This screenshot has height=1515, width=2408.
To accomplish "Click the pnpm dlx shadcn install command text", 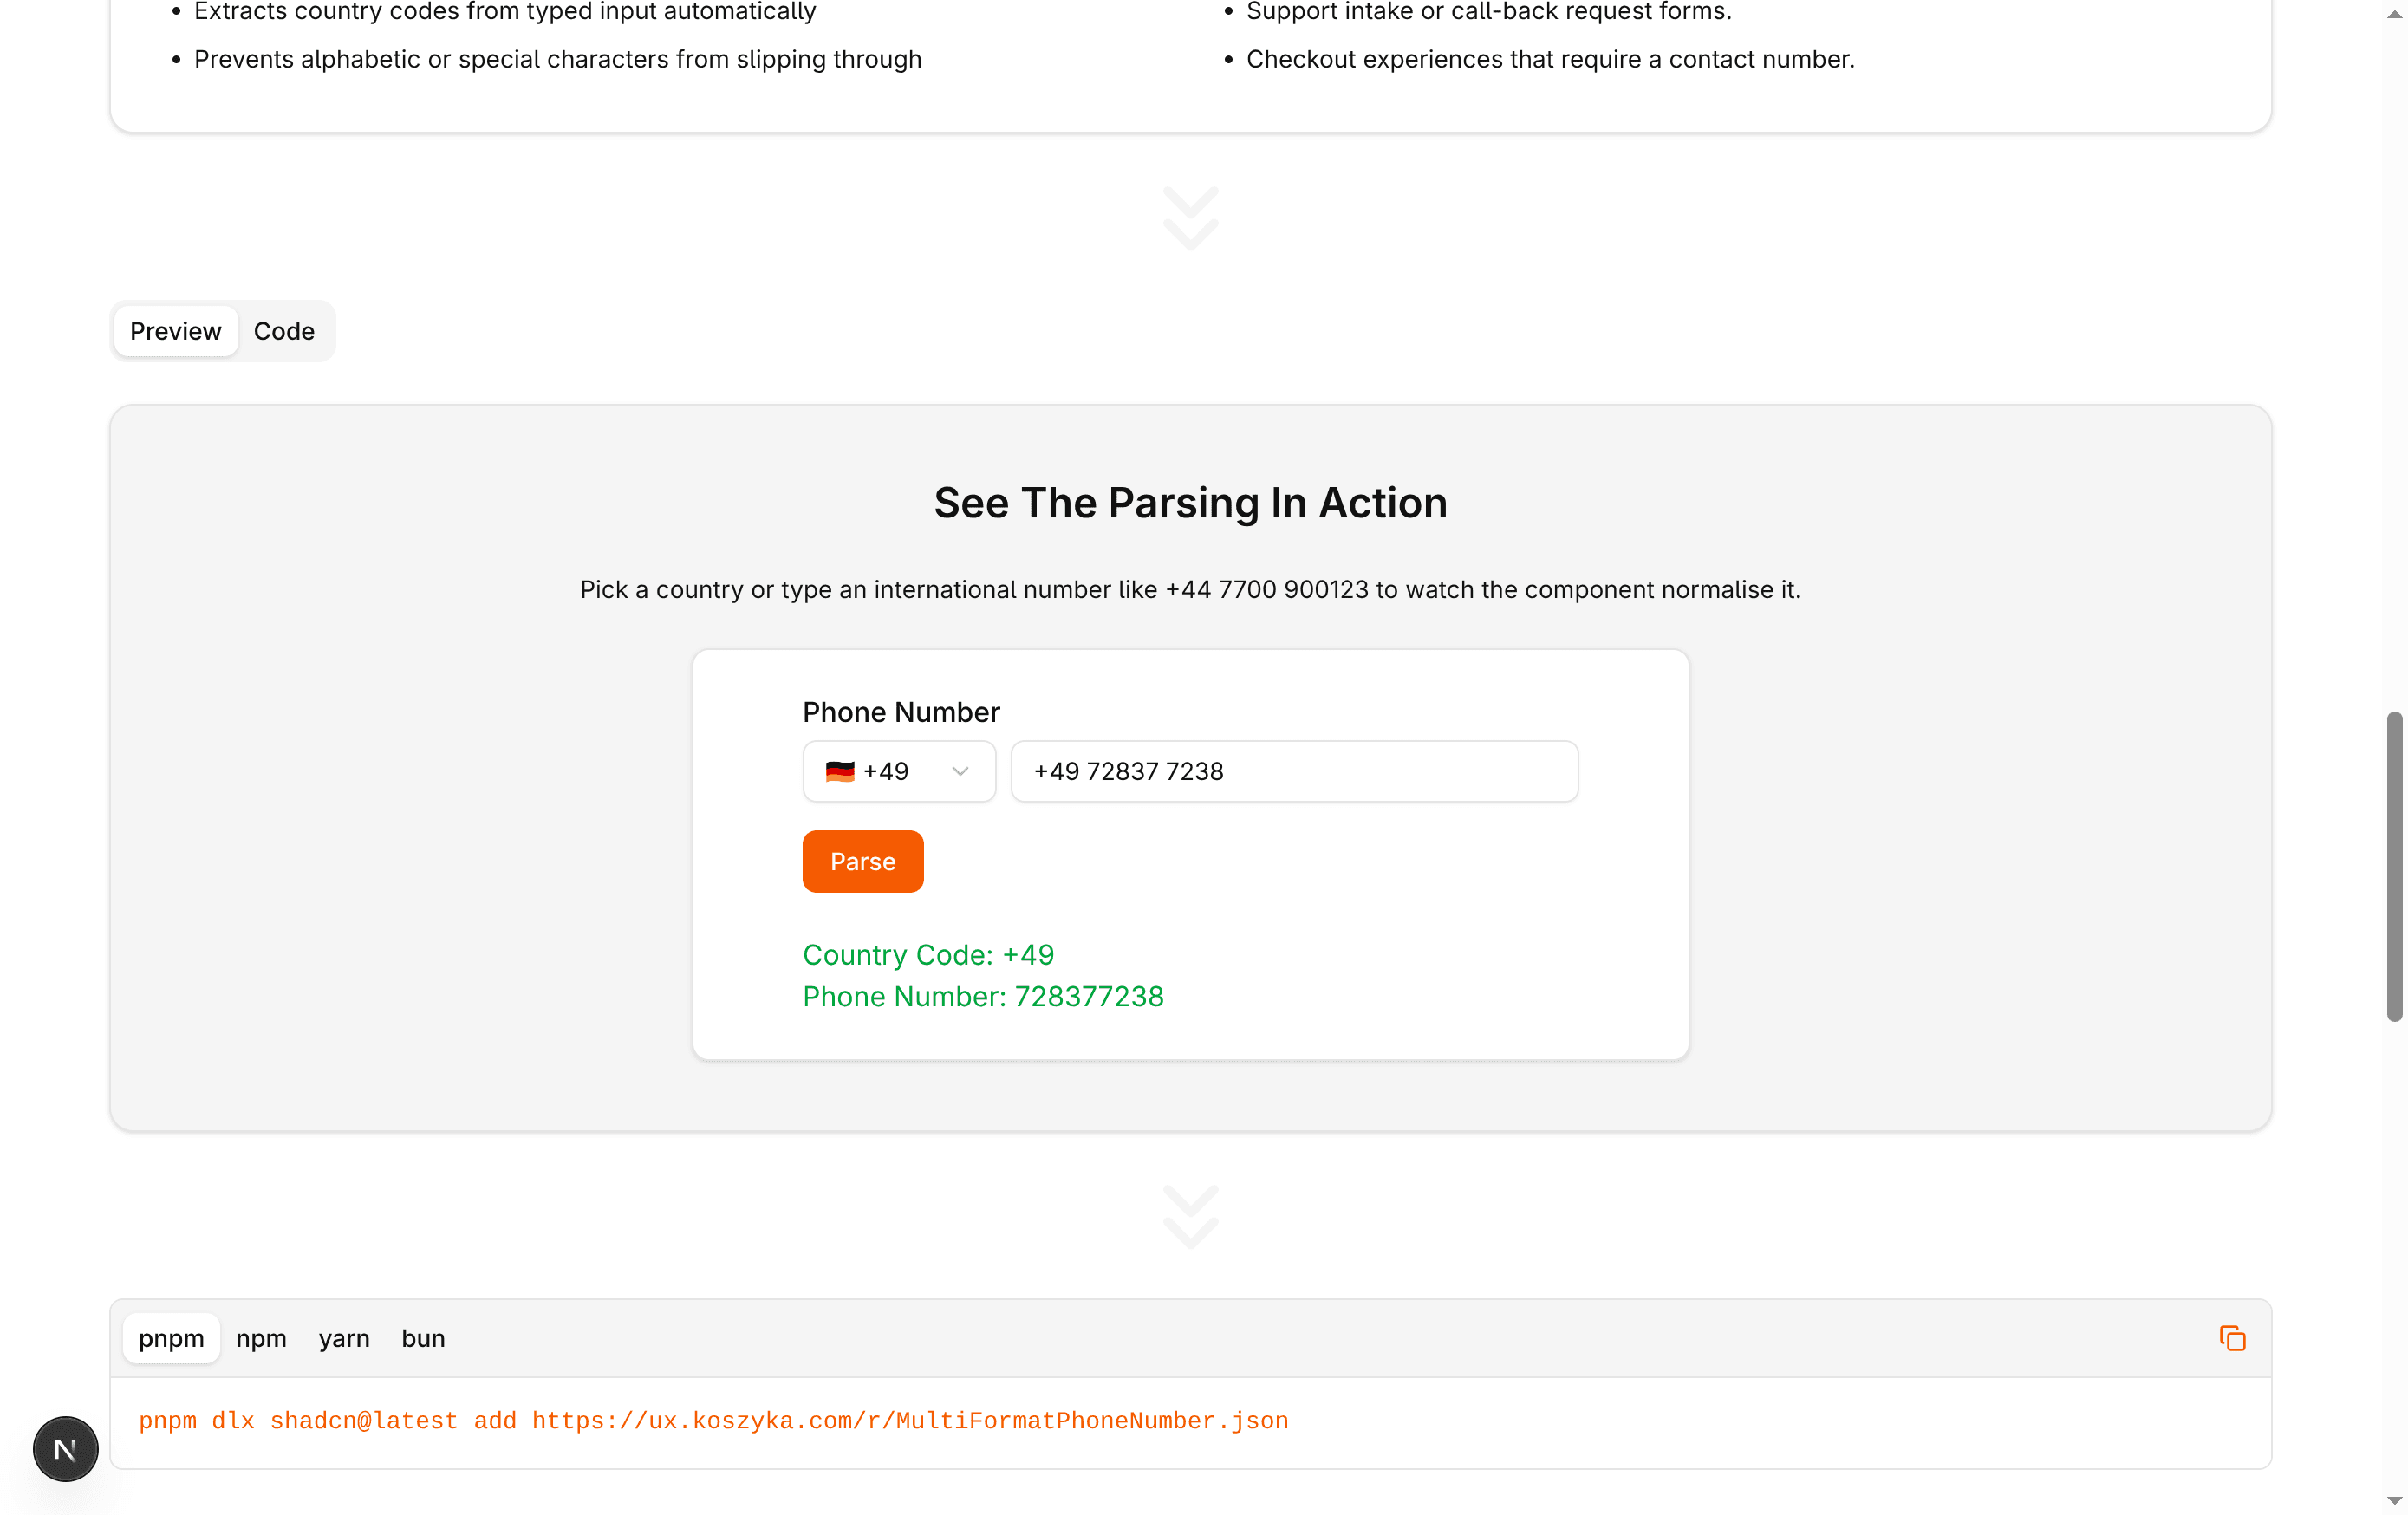I will tap(713, 1421).
